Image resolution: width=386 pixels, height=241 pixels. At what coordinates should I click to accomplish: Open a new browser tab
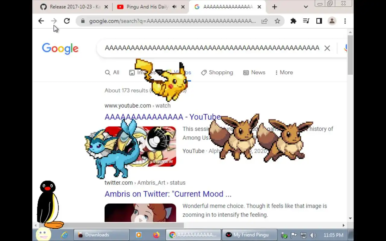[x=274, y=7]
